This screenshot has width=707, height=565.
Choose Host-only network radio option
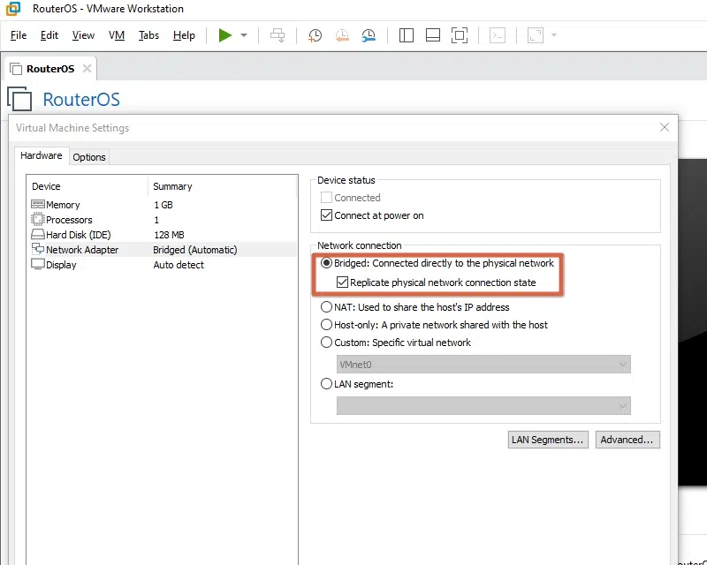coord(327,325)
